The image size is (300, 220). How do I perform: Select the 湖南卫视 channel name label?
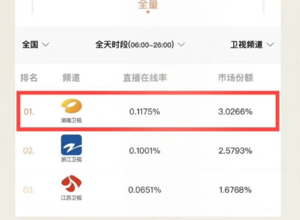click(x=72, y=120)
